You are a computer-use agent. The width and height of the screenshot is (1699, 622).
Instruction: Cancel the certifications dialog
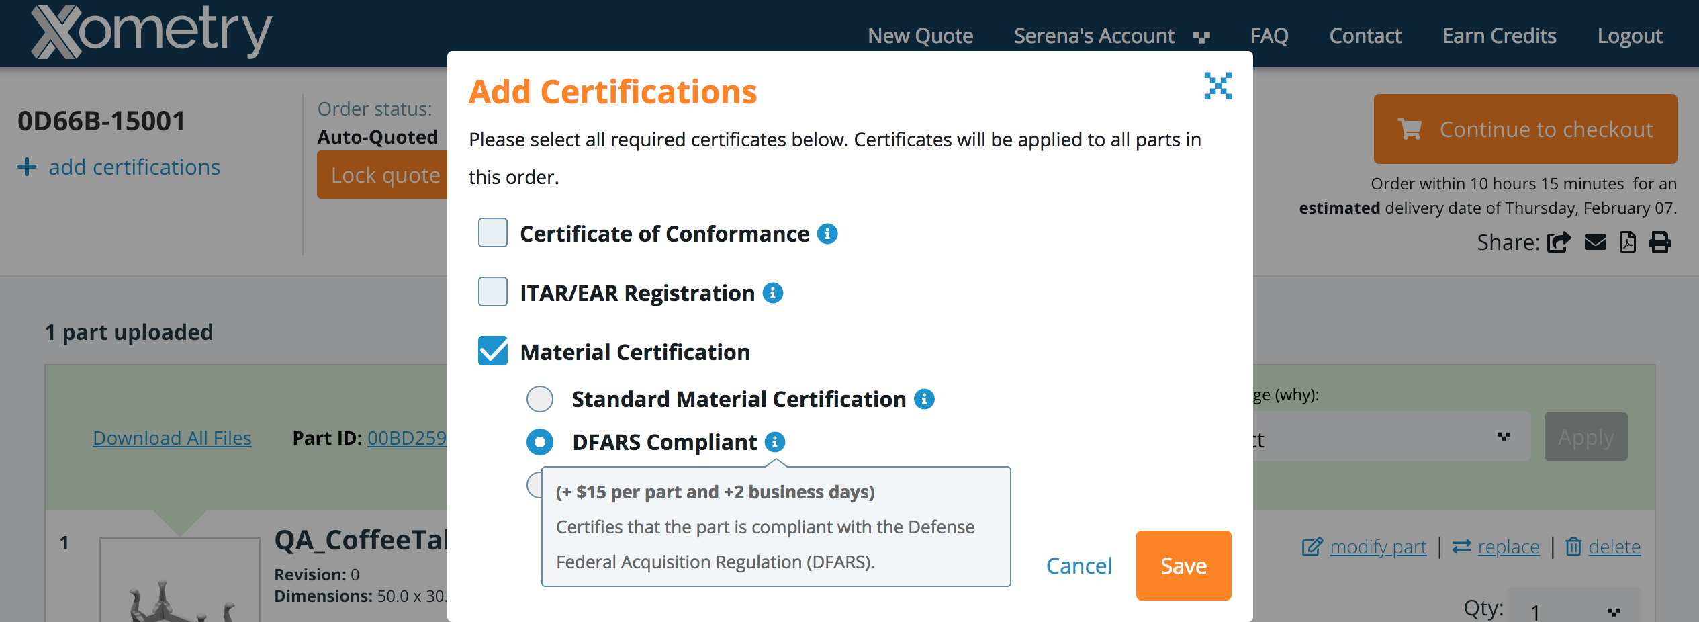pyautogui.click(x=1079, y=566)
